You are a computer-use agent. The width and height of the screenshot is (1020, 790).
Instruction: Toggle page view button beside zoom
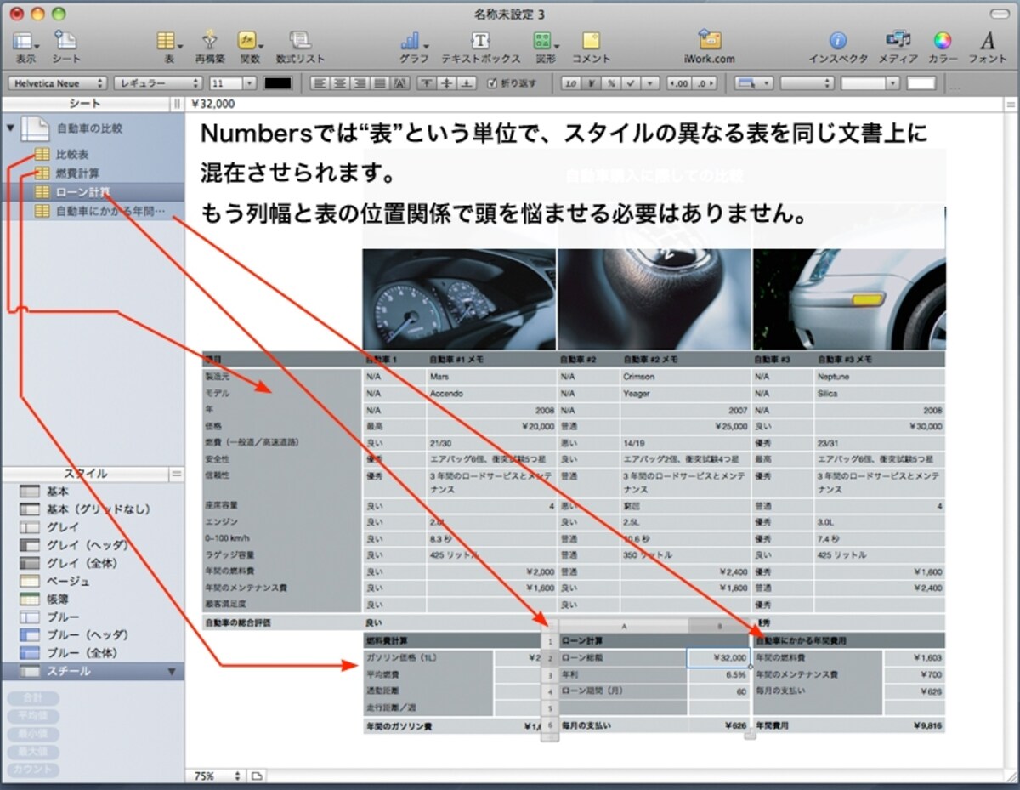tap(257, 776)
